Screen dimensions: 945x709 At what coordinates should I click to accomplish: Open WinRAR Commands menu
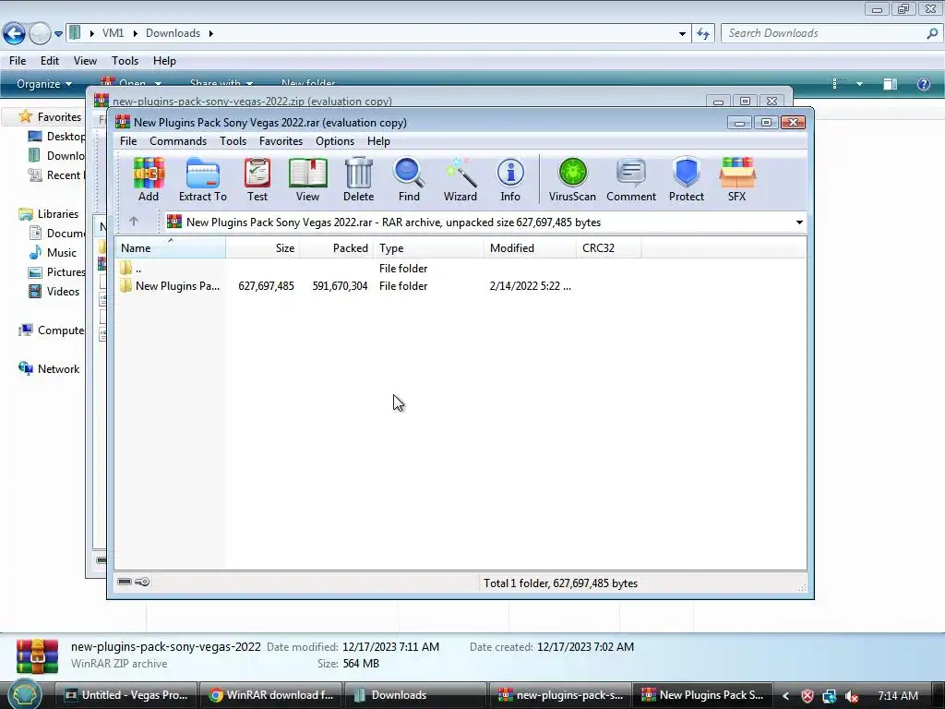coord(178,141)
